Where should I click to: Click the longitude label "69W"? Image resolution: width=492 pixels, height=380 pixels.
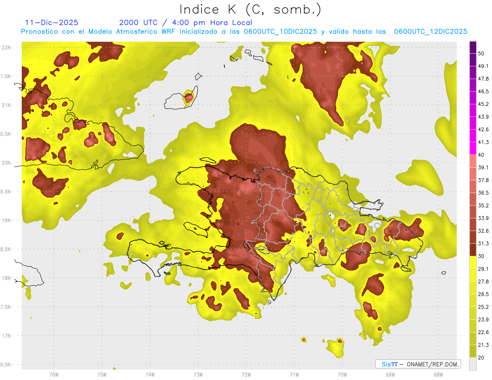pos(390,375)
